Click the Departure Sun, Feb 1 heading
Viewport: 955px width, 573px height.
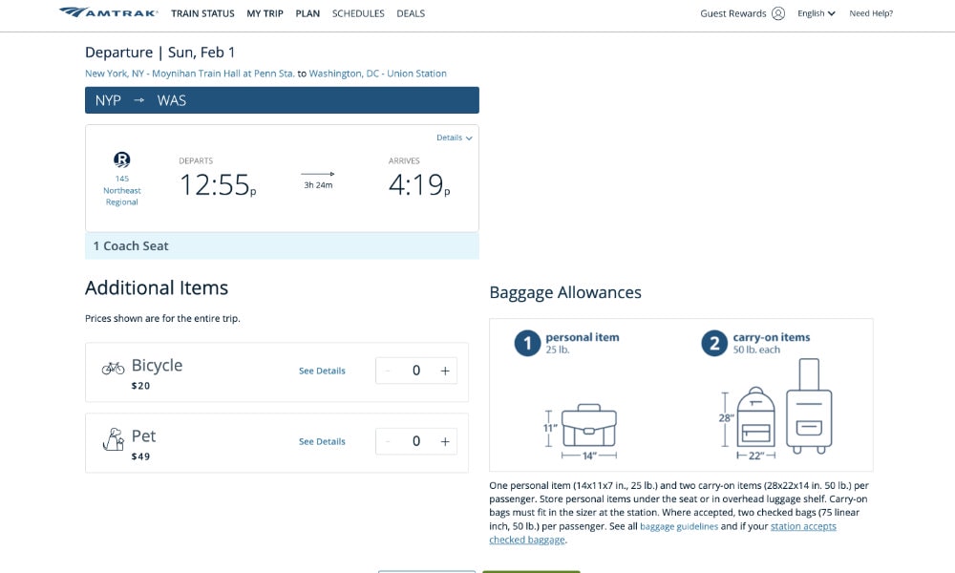[x=160, y=53]
